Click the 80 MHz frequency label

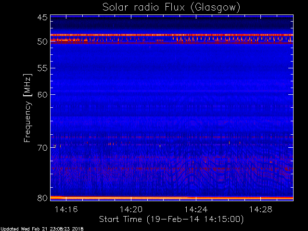point(42,198)
